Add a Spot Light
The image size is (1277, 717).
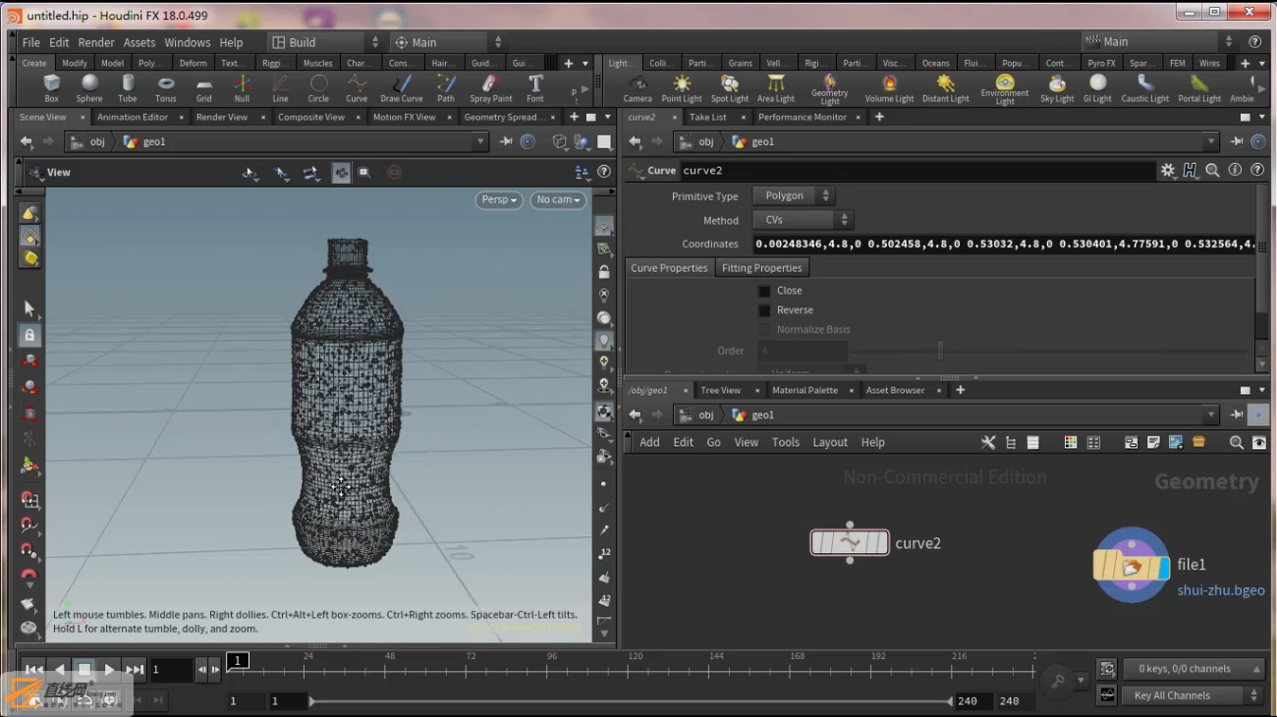coord(730,87)
